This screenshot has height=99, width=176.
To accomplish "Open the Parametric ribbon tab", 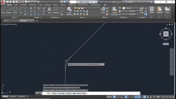I will coord(33,5).
